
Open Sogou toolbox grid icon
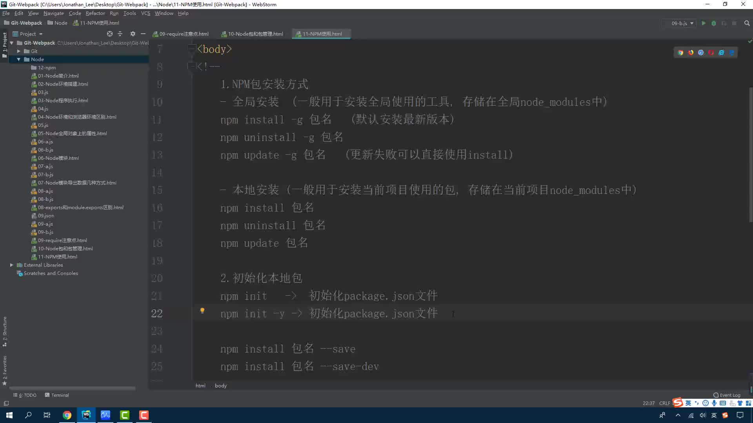pyautogui.click(x=748, y=403)
